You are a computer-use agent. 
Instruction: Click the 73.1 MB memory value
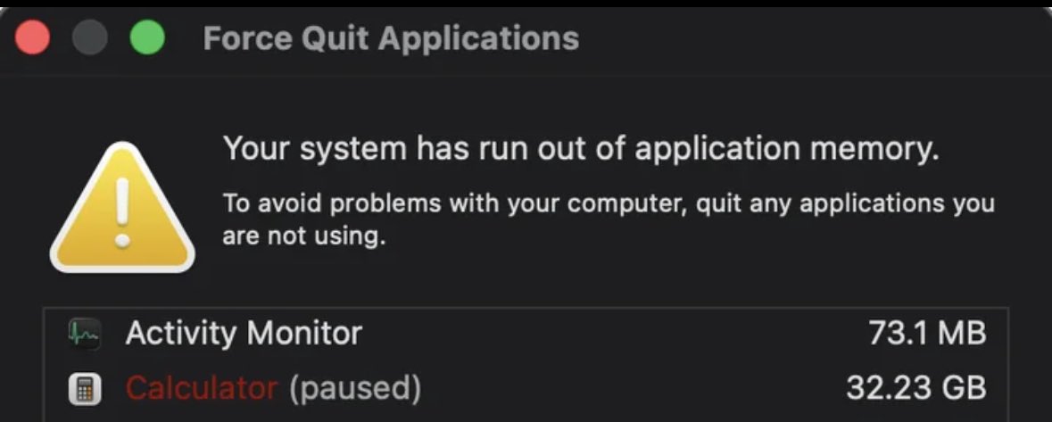(x=927, y=334)
